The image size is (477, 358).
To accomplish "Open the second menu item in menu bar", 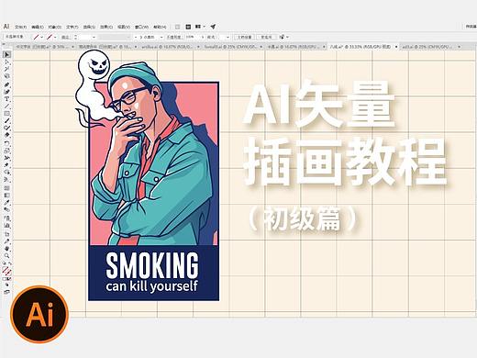I will tap(38, 27).
